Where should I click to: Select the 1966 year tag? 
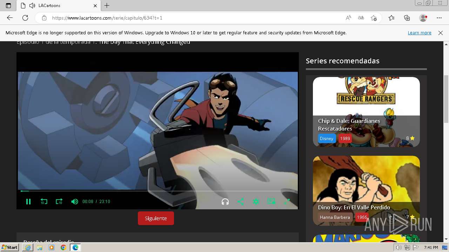[362, 217]
